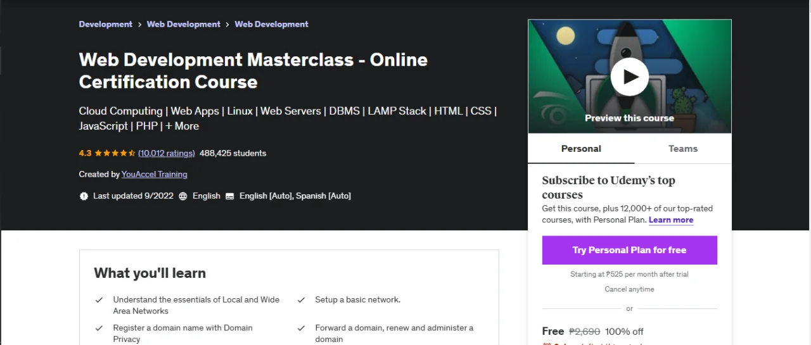Image resolution: width=811 pixels, height=345 pixels.
Task: Click 'Forward a domain, renew' learning item
Action: click(394, 334)
